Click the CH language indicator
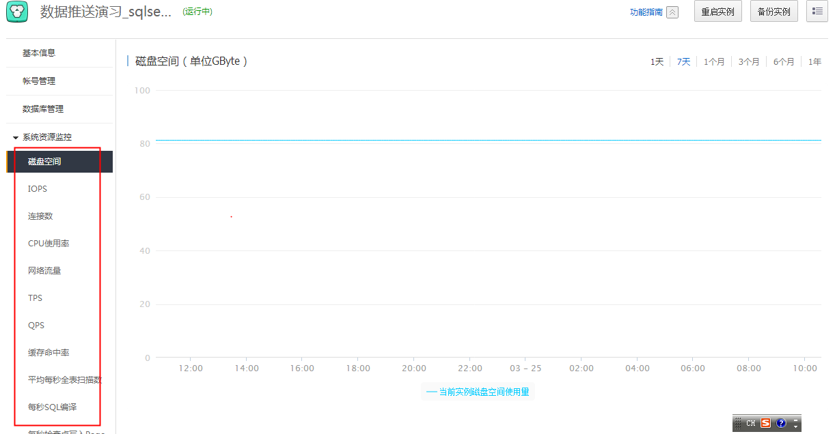Viewport: 835px width, 434px height. coord(750,423)
